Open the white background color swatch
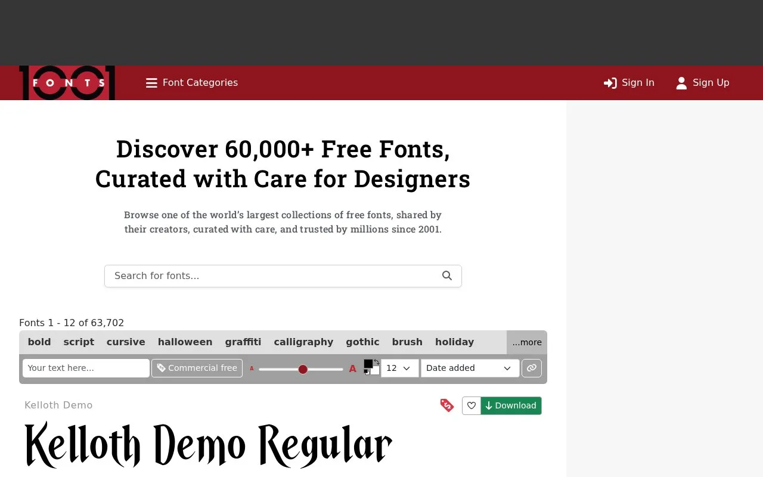This screenshot has height=477, width=763. (x=375, y=371)
